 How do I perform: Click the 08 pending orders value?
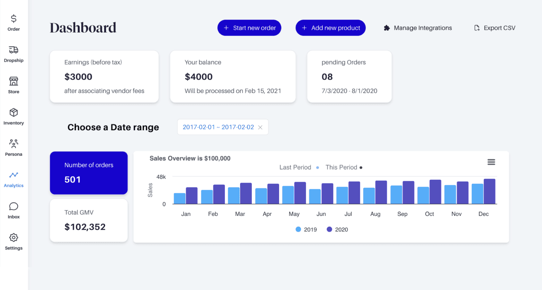tap(327, 77)
